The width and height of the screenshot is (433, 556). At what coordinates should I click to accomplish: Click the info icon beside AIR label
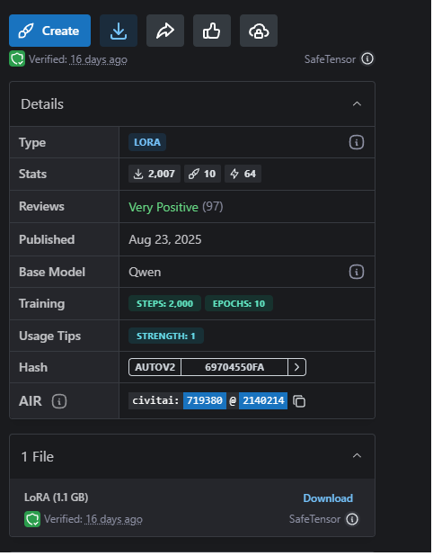[59, 402]
